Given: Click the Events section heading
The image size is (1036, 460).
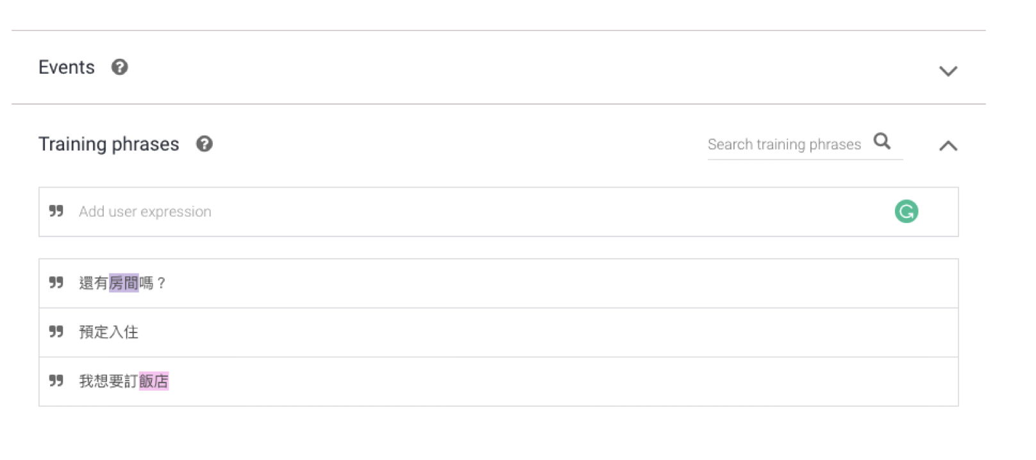Looking at the screenshot, I should click(x=67, y=67).
